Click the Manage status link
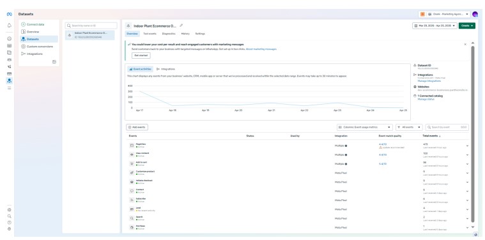Screen dimensions: 485x240 pos(426,99)
